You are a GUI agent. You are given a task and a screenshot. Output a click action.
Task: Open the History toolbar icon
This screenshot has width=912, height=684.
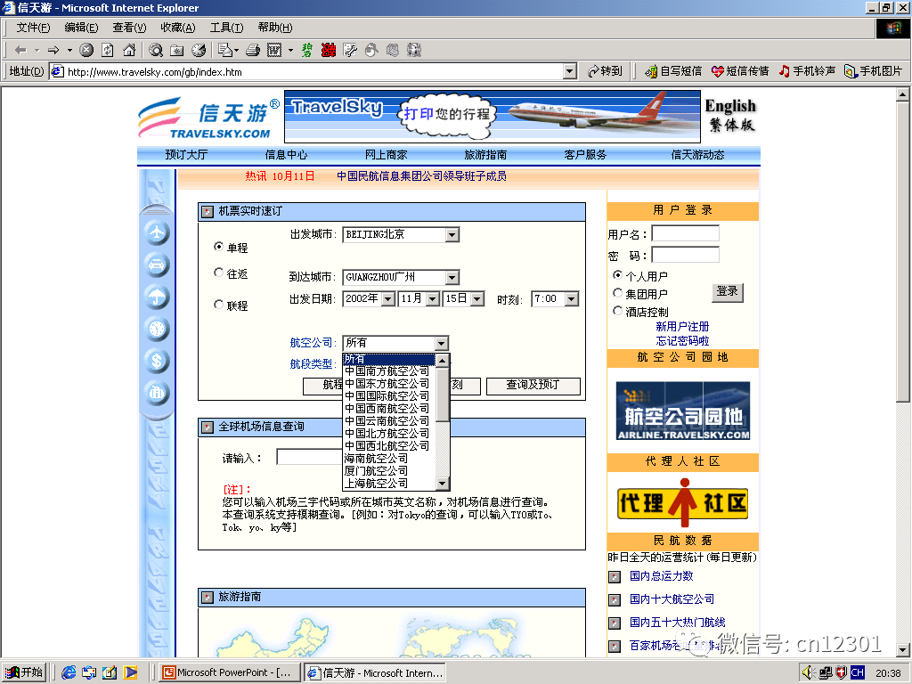coord(199,50)
